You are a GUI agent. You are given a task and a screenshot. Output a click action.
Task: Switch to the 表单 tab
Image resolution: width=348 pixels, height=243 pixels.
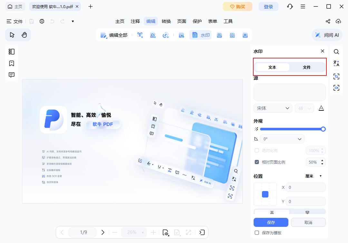pos(212,21)
